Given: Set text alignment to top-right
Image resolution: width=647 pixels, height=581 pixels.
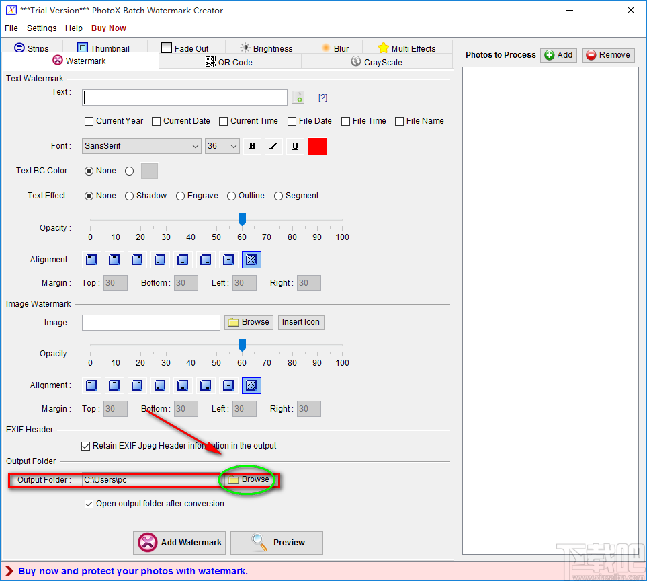Looking at the screenshot, I should [x=137, y=260].
